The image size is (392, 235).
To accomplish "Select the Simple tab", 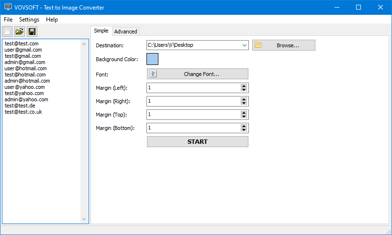I will tap(101, 31).
